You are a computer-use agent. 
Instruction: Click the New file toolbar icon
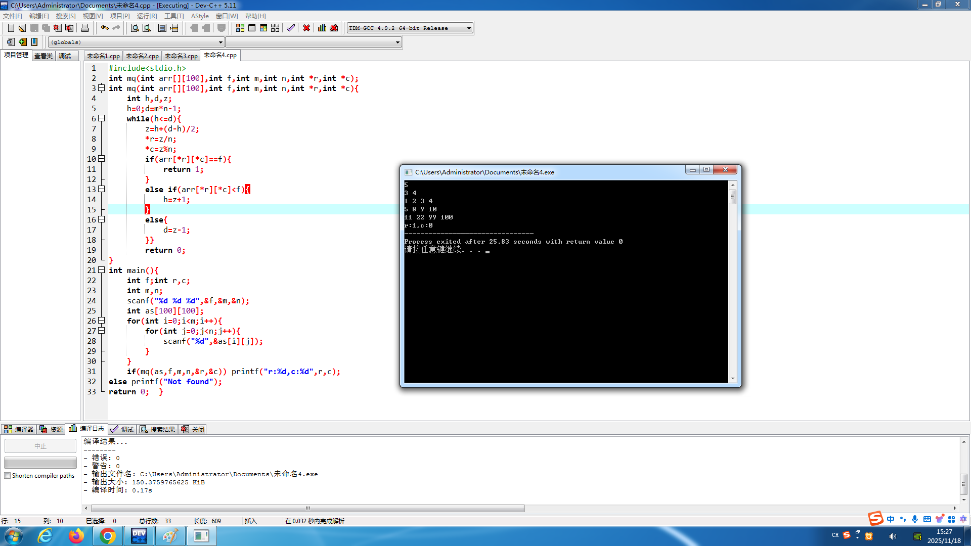click(x=11, y=28)
